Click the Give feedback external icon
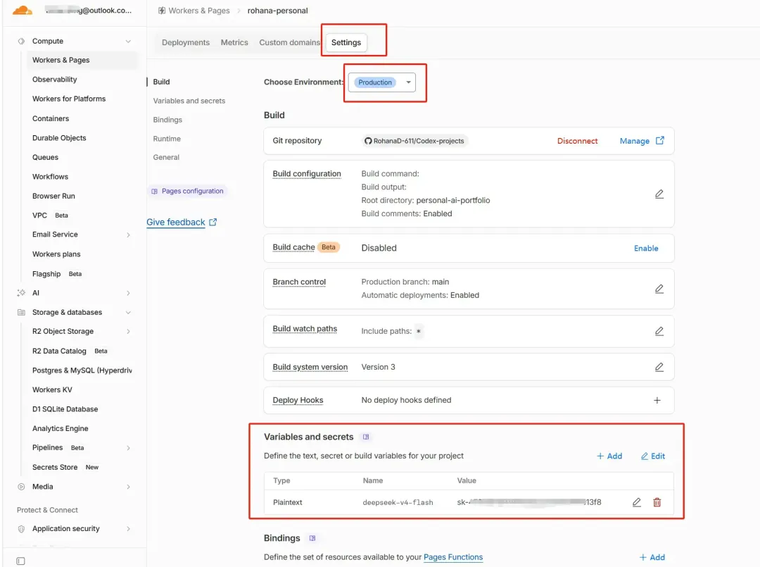Viewport: 760px width, 567px height. (213, 222)
